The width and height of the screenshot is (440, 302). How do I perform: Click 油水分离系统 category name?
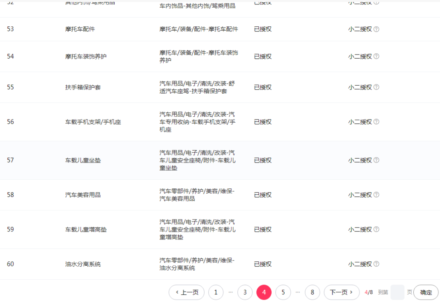(x=83, y=264)
